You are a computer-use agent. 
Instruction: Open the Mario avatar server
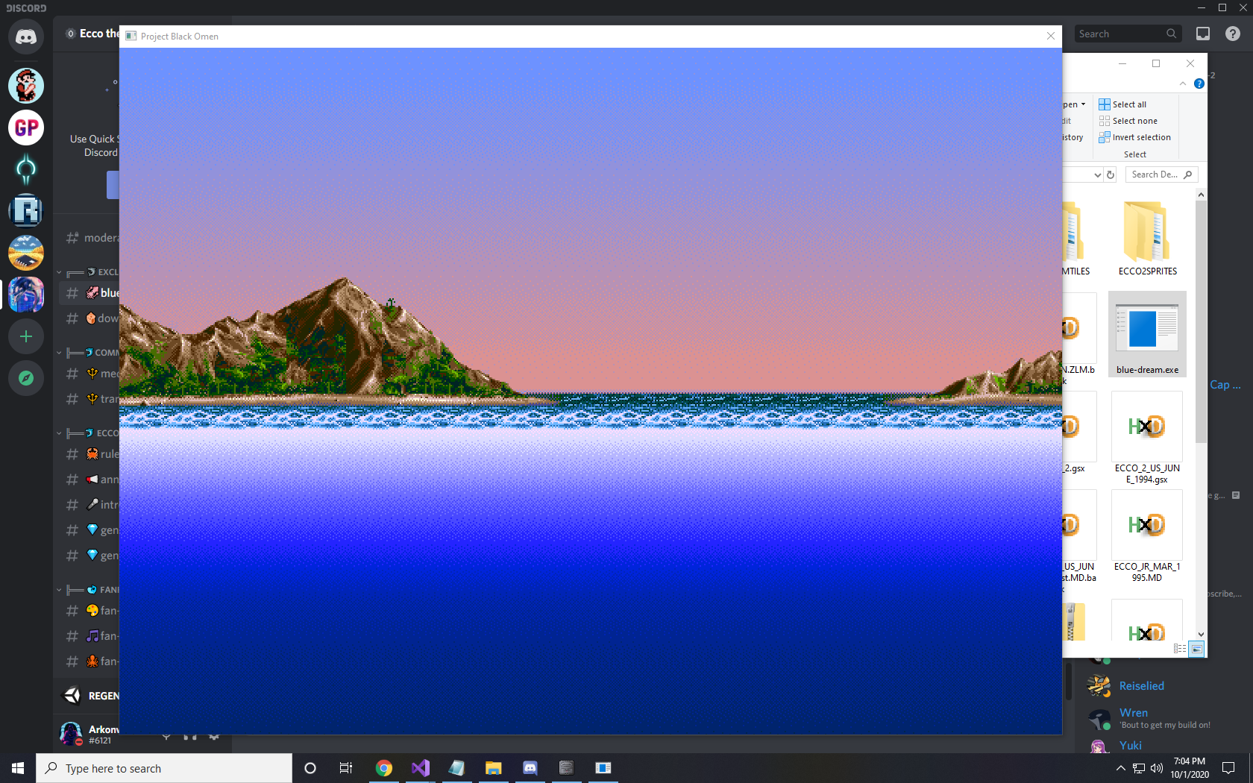pyautogui.click(x=26, y=86)
